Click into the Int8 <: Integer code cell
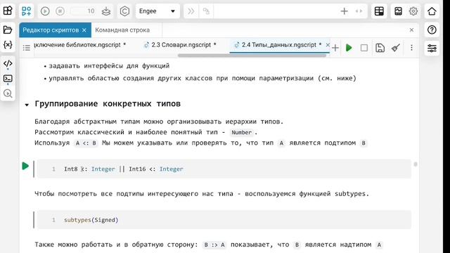This screenshot has height=253, width=450. [224, 169]
